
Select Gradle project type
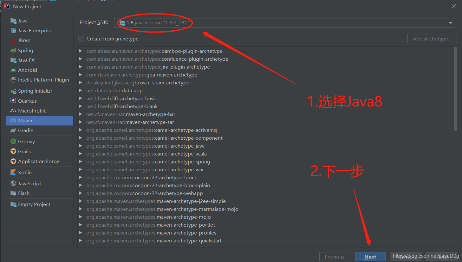[x=40, y=130]
